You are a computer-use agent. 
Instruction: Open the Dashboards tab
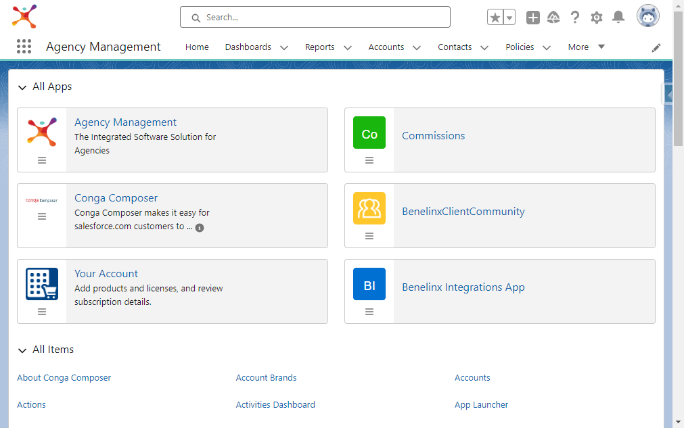(248, 47)
